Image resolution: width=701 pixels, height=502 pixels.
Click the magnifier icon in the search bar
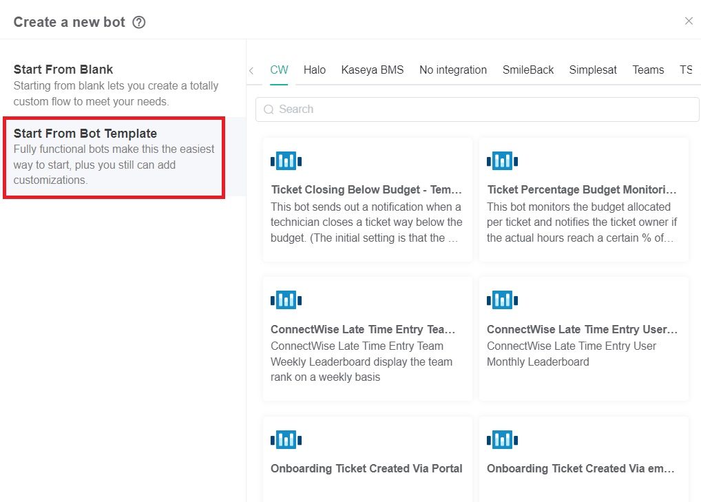pyautogui.click(x=269, y=109)
